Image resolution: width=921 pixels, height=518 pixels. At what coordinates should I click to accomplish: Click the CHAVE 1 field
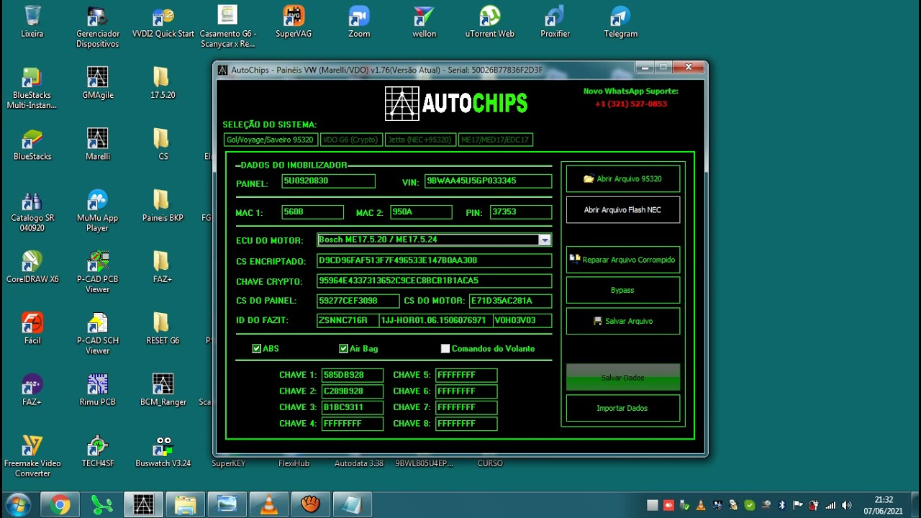(x=352, y=375)
